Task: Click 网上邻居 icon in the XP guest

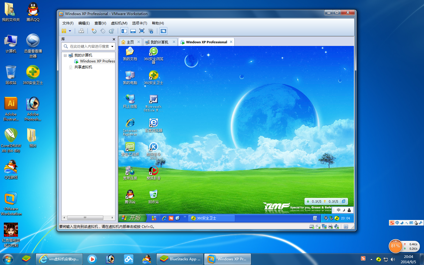Action: click(130, 102)
